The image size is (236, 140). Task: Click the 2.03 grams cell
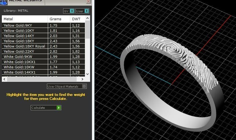[59, 36]
